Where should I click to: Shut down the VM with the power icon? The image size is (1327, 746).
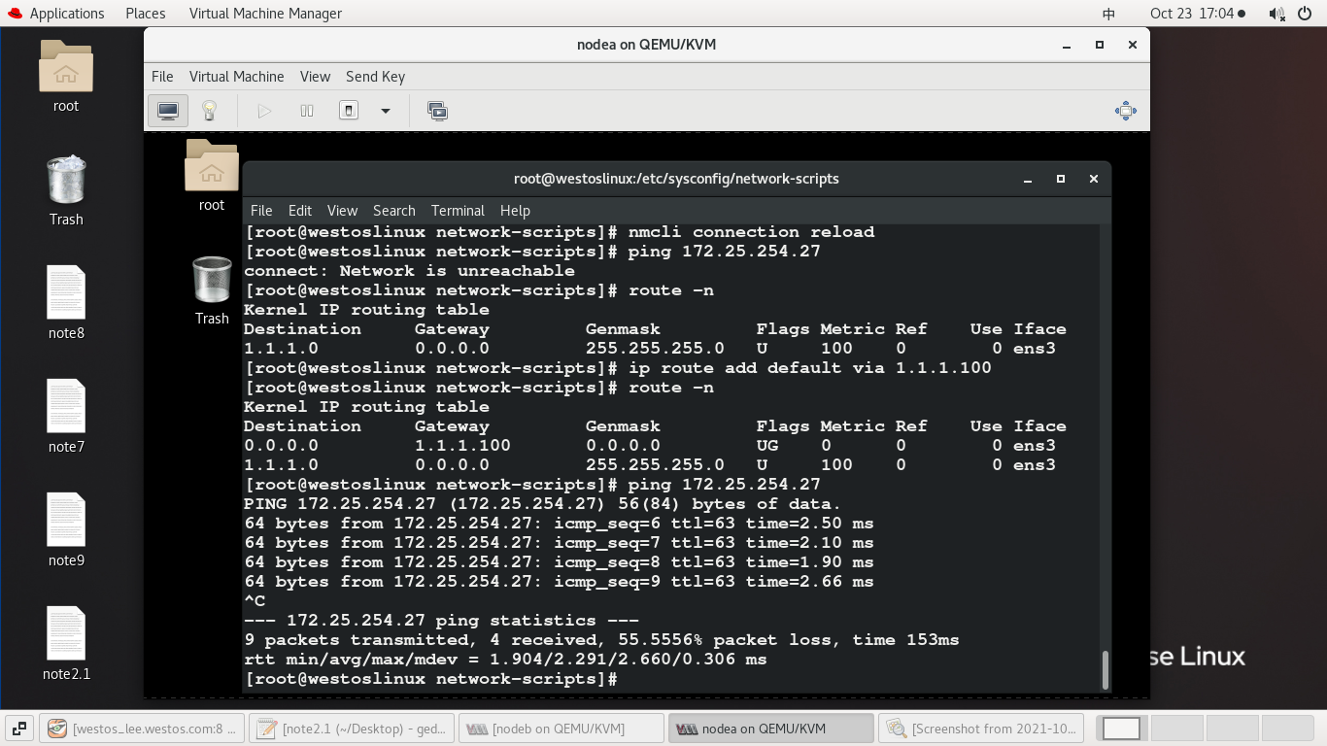(x=348, y=110)
